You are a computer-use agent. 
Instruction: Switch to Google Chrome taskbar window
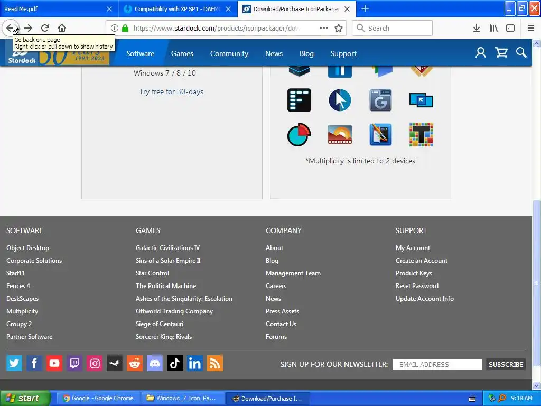tap(98, 398)
